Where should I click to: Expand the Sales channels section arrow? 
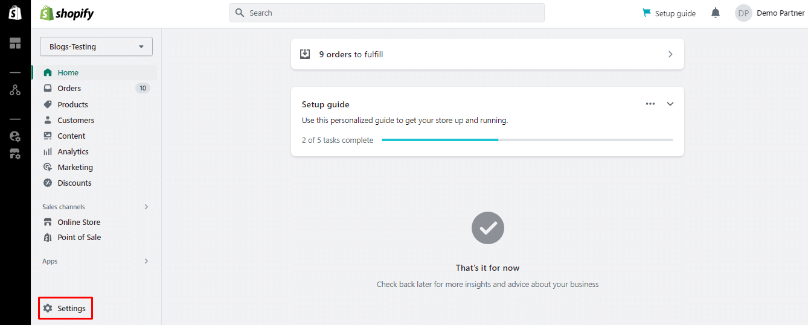146,207
